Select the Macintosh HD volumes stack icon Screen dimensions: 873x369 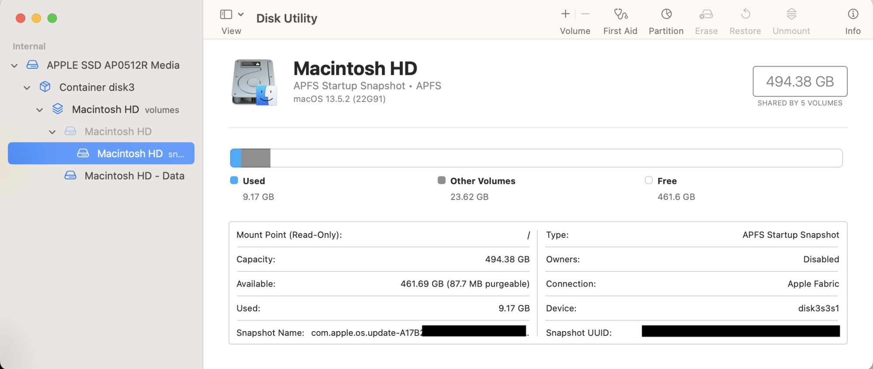[x=58, y=109]
